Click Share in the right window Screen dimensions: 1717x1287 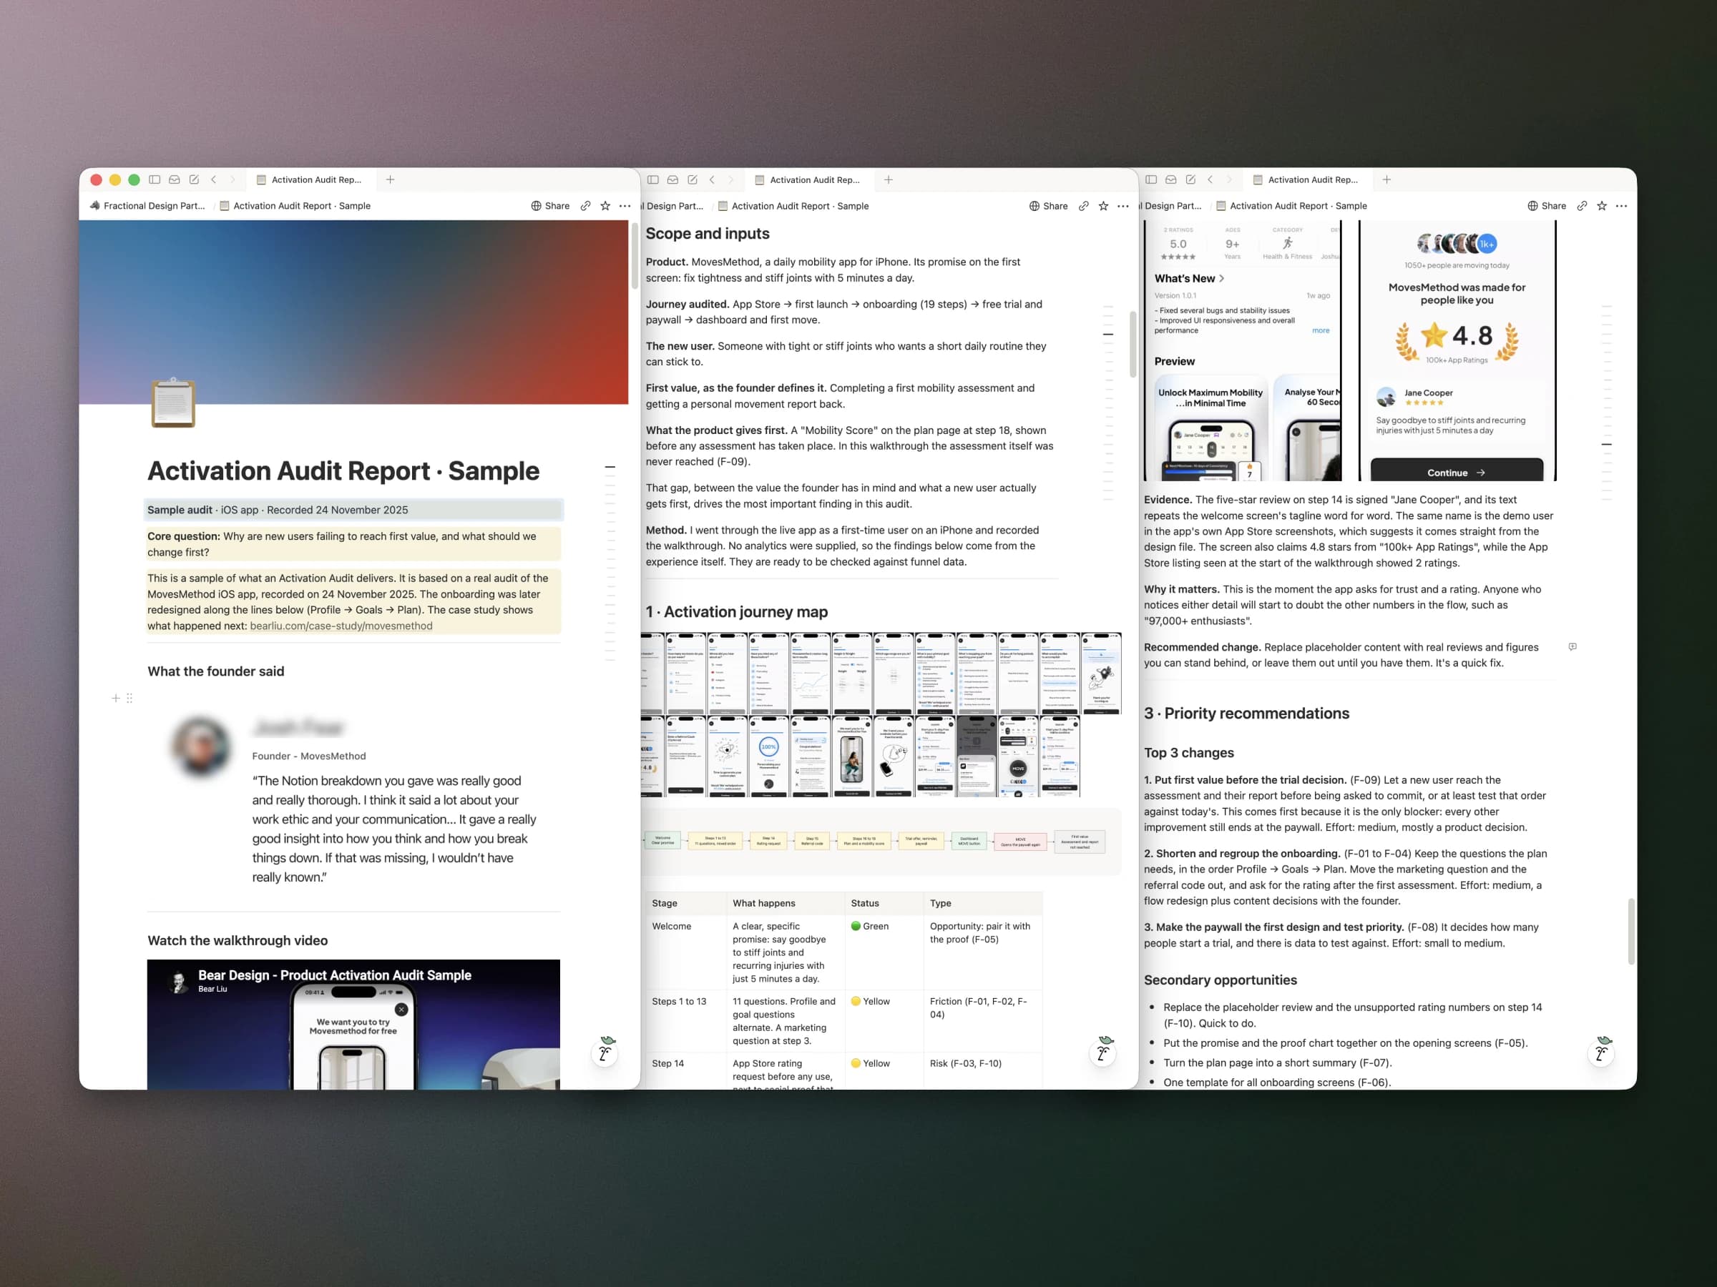point(1547,206)
